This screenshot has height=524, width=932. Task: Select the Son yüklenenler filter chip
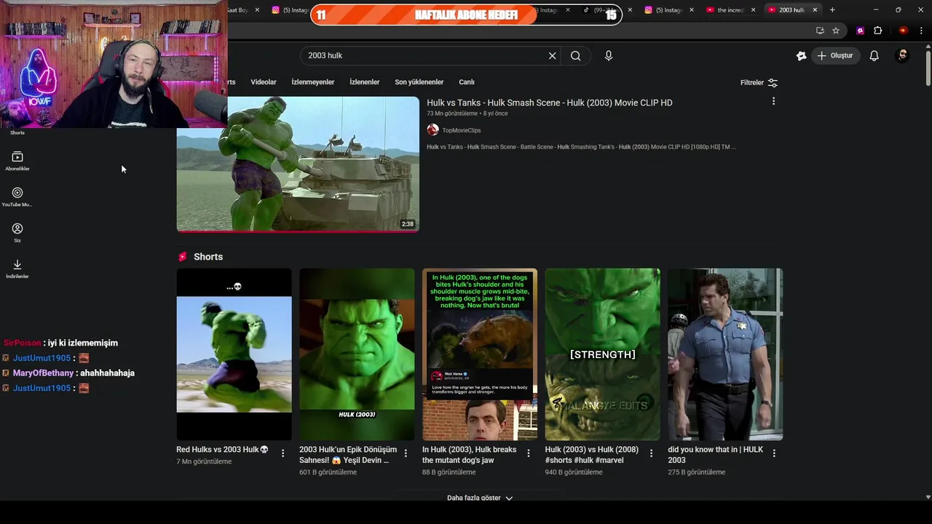(x=419, y=82)
